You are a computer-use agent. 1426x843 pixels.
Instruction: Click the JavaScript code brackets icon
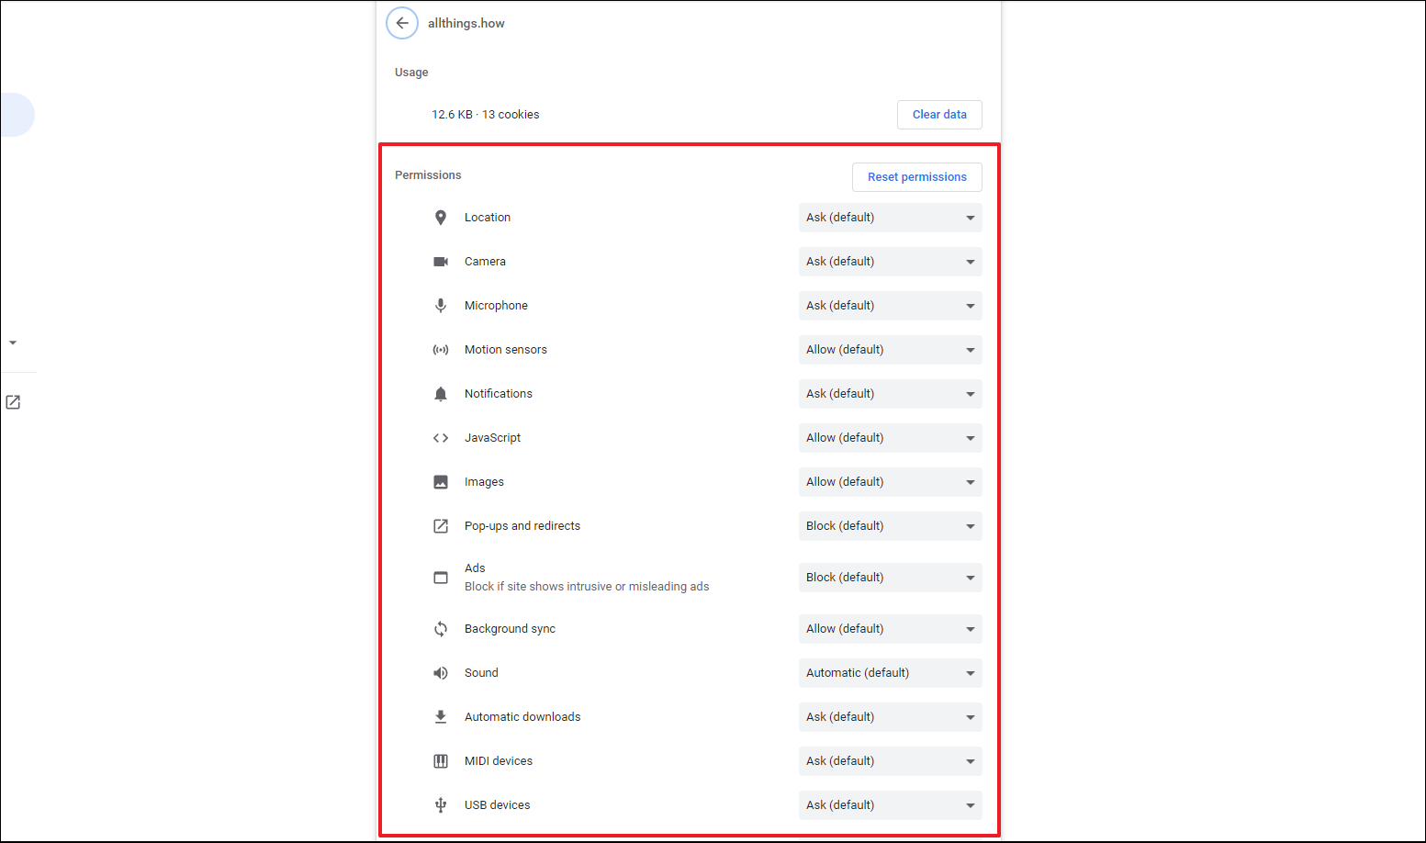441,438
